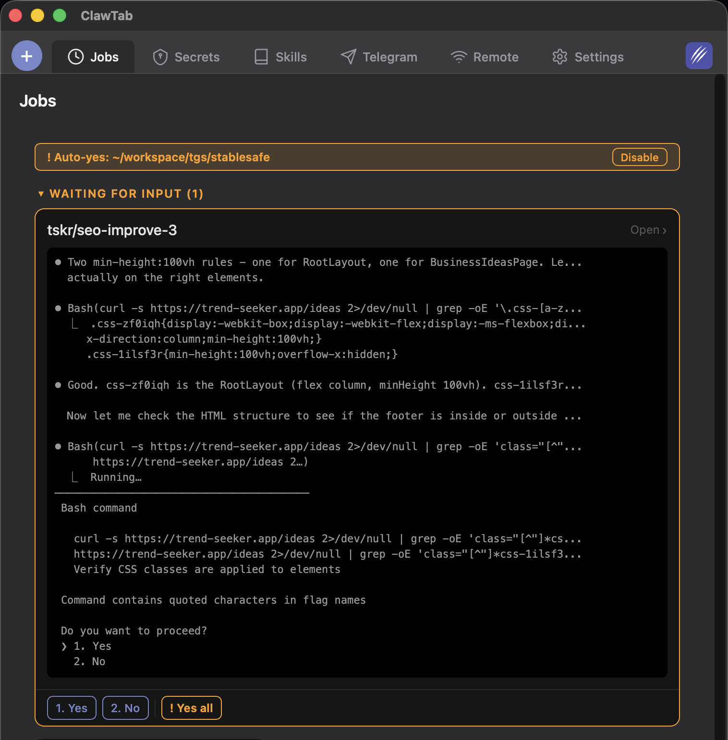Click inside the terminal output area

(x=357, y=461)
